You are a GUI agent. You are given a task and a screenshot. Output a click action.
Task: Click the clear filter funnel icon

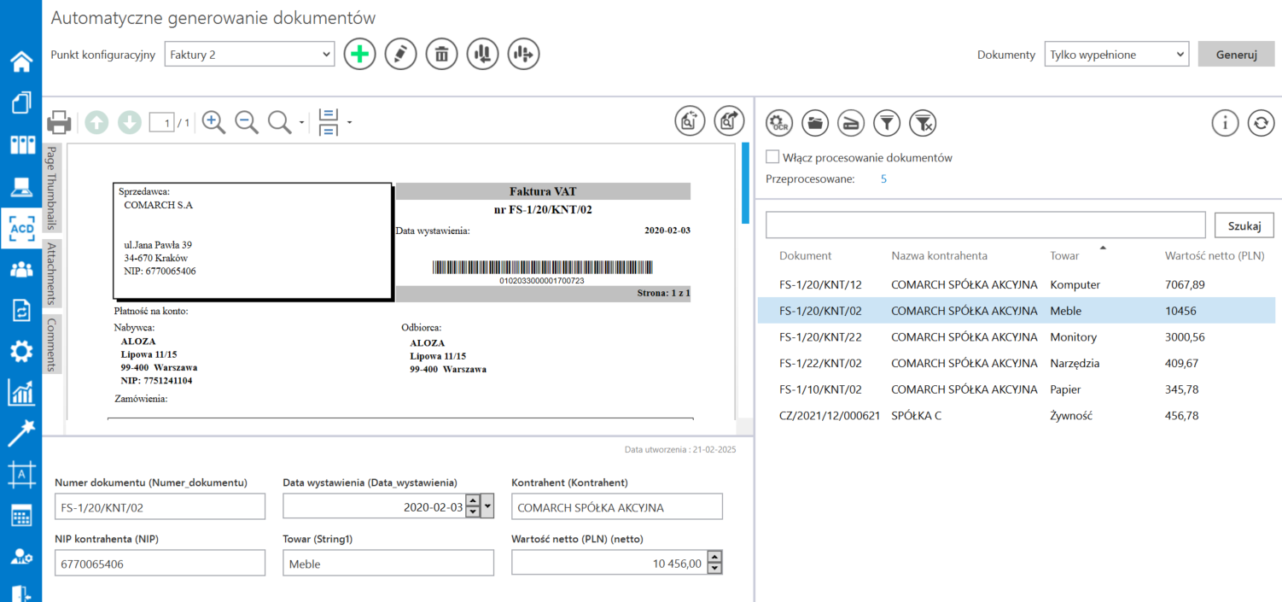[x=923, y=123]
